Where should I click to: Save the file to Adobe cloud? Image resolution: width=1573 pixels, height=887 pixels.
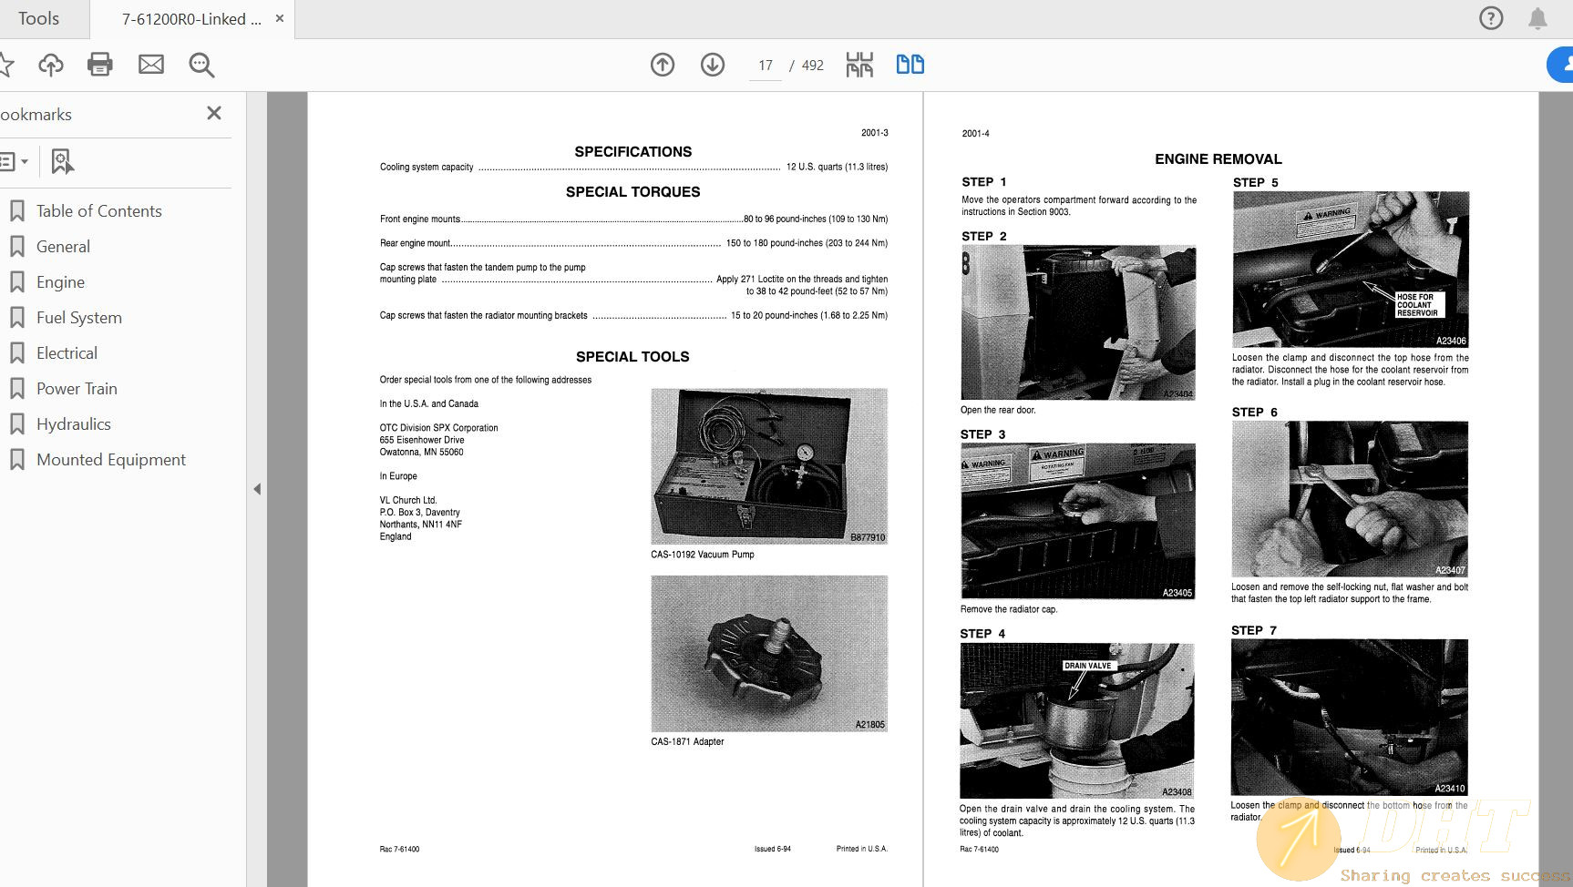tap(52, 65)
